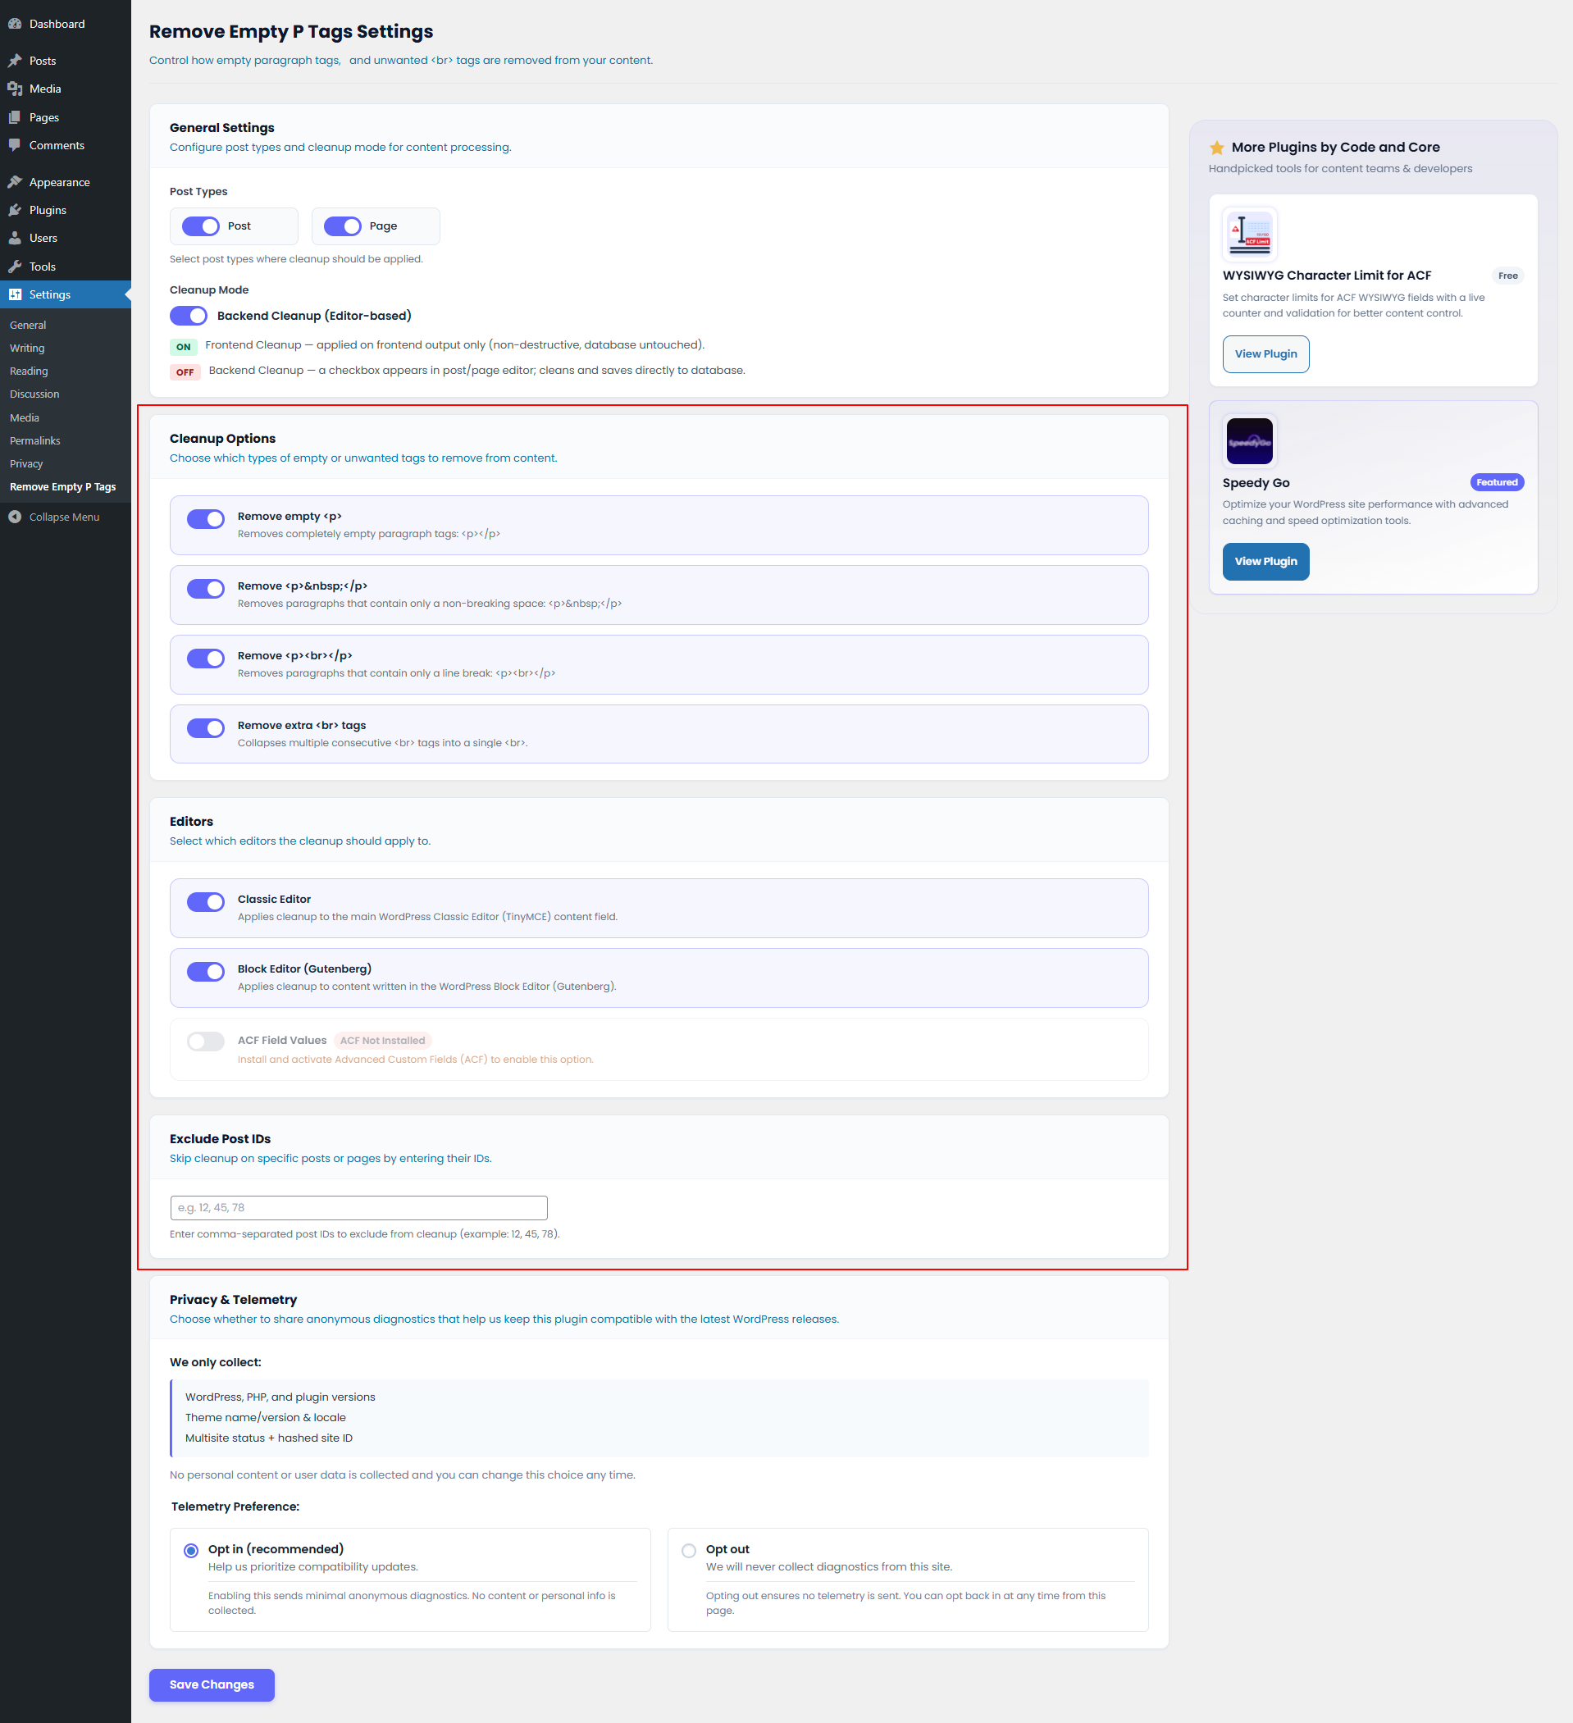Open the Writing settings submenu
This screenshot has width=1573, height=1723.
(27, 349)
